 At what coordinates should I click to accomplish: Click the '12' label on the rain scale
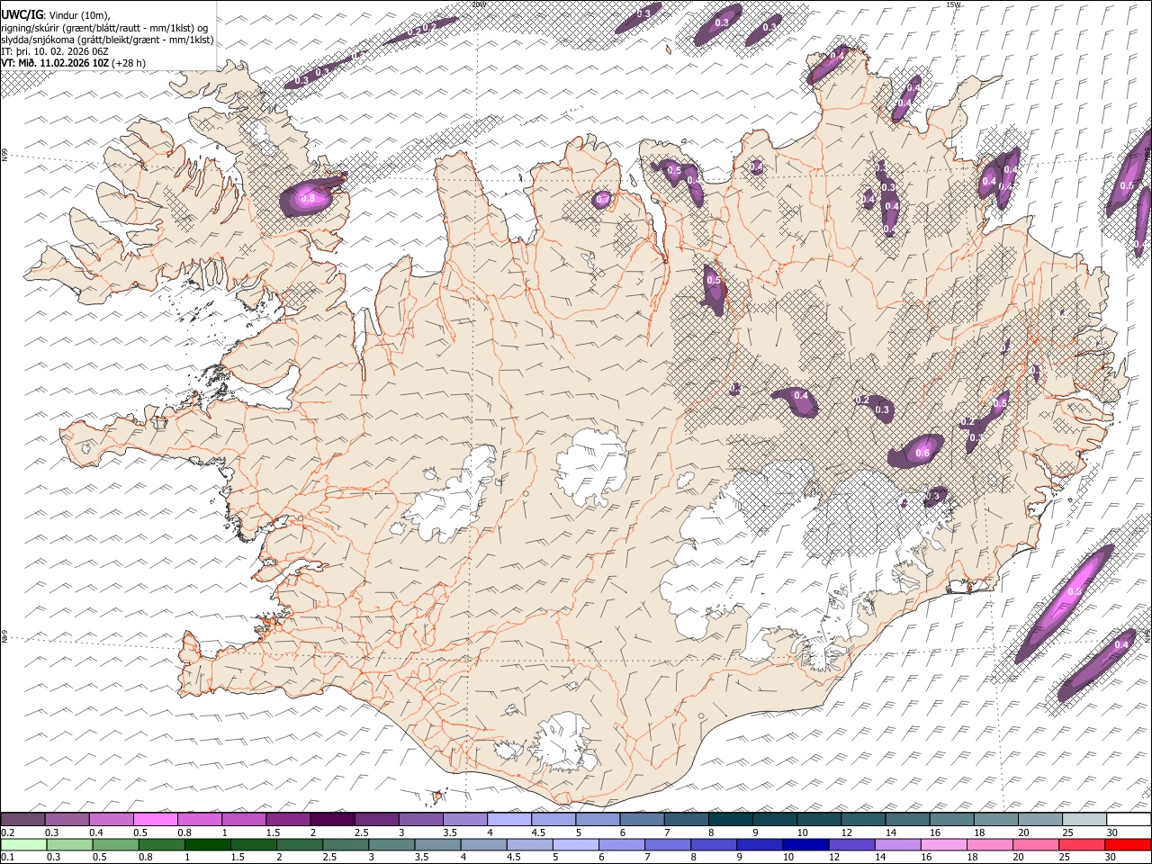(834, 857)
